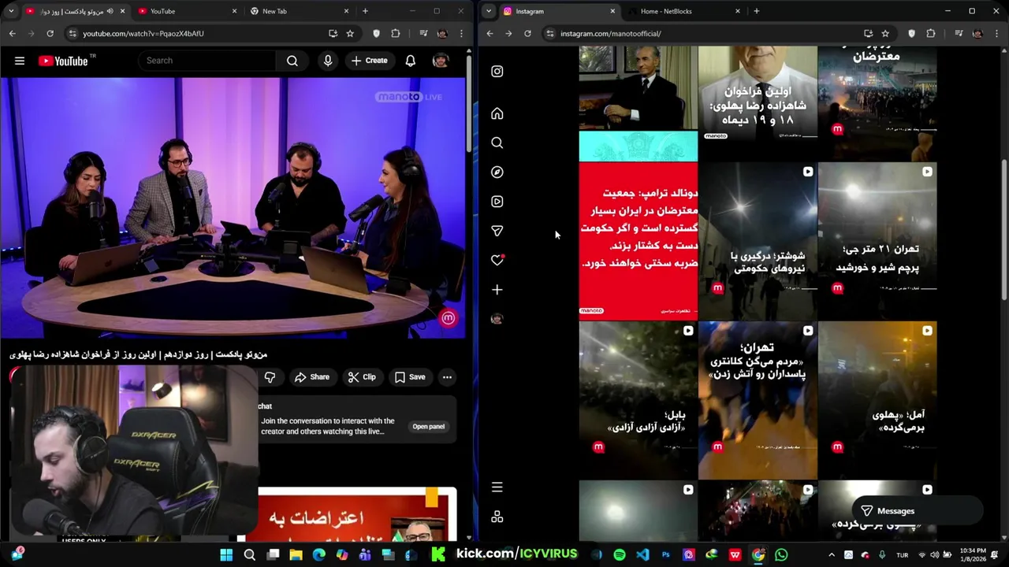1009x567 pixels.
Task: Open Visual Studio Code from taskbar
Action: tap(642, 555)
